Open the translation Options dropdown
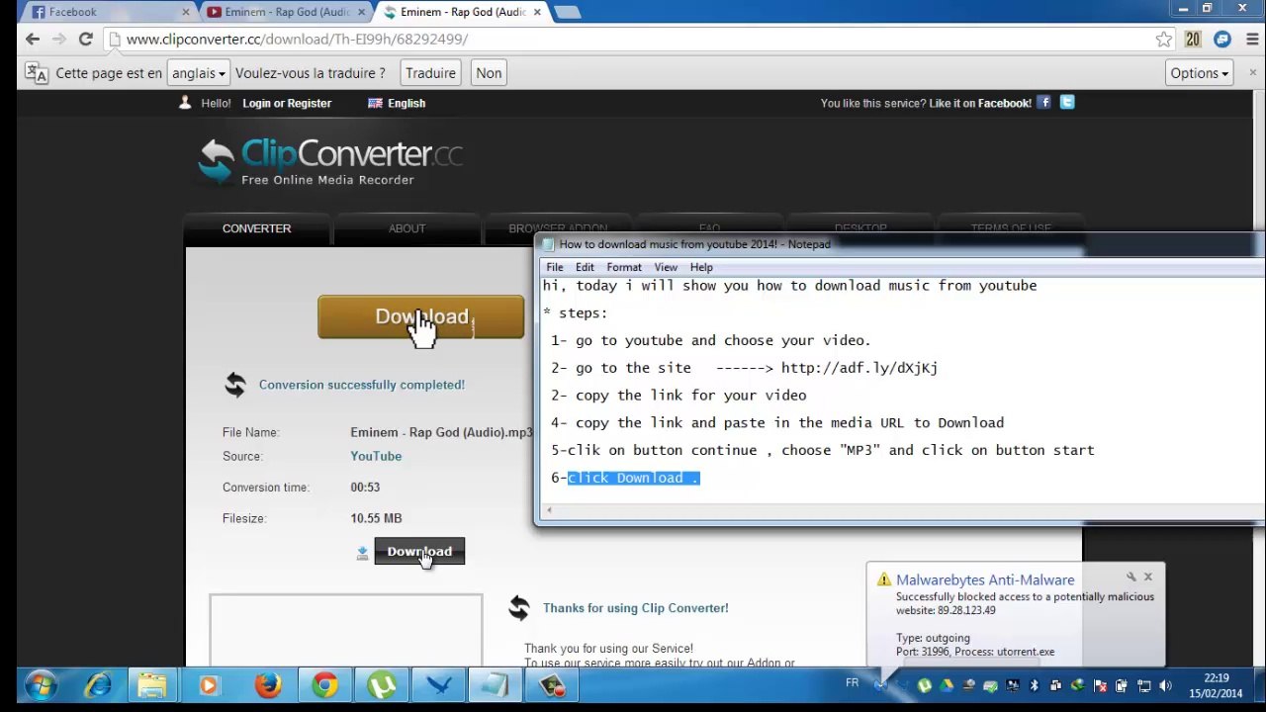 [x=1199, y=73]
